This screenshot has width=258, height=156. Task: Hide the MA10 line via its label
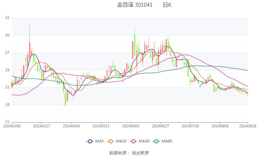pyautogui.click(x=121, y=141)
